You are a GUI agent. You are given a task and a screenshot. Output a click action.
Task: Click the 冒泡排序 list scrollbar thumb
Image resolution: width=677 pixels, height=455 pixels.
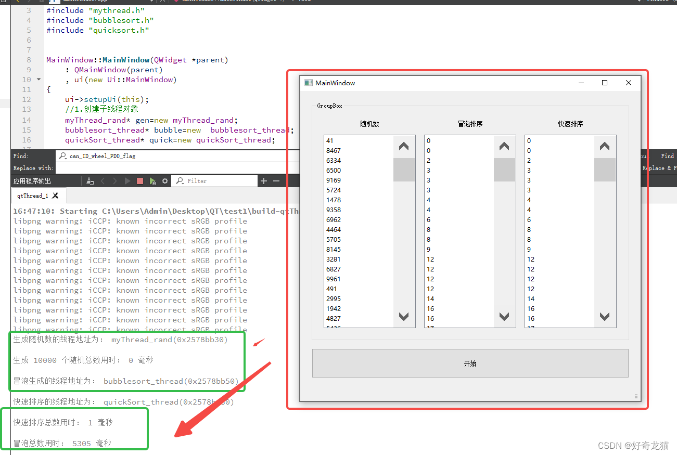pos(504,170)
